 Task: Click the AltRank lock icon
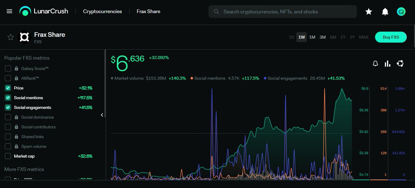click(x=17, y=78)
